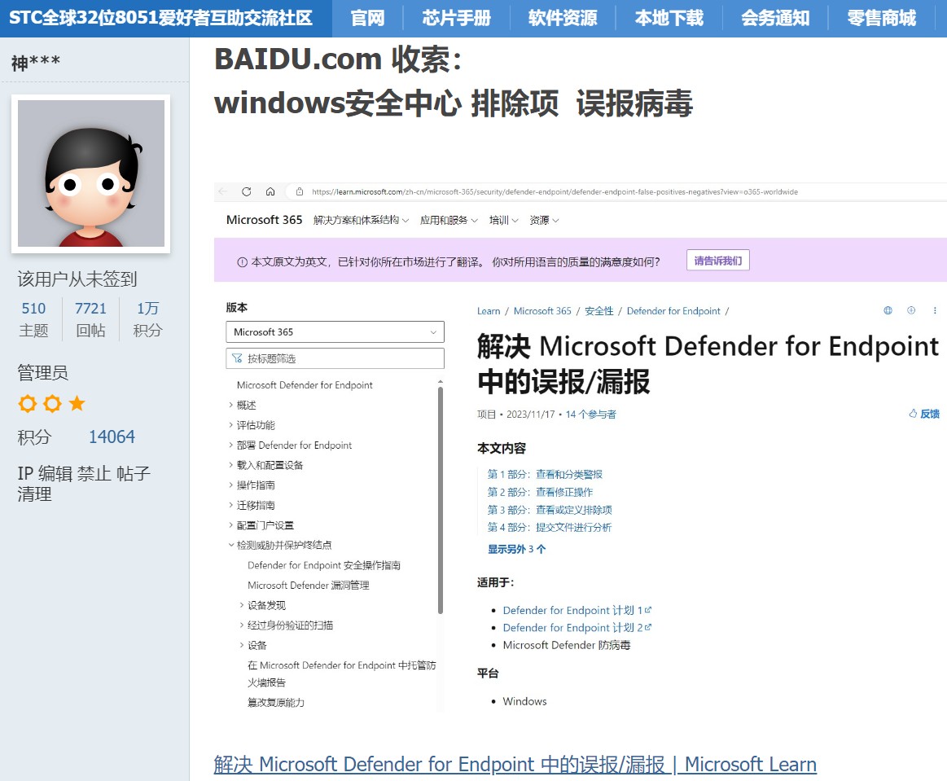The image size is (947, 781).
Task: Click 显示另外 3 个 expander
Action: (x=517, y=549)
